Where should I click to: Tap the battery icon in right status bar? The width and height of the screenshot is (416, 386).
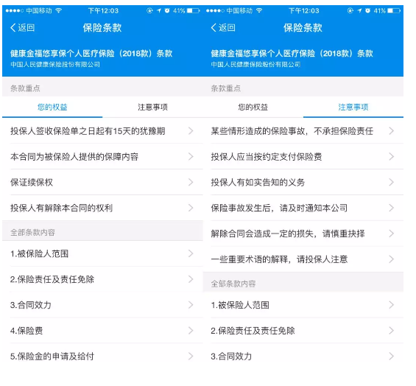(394, 11)
